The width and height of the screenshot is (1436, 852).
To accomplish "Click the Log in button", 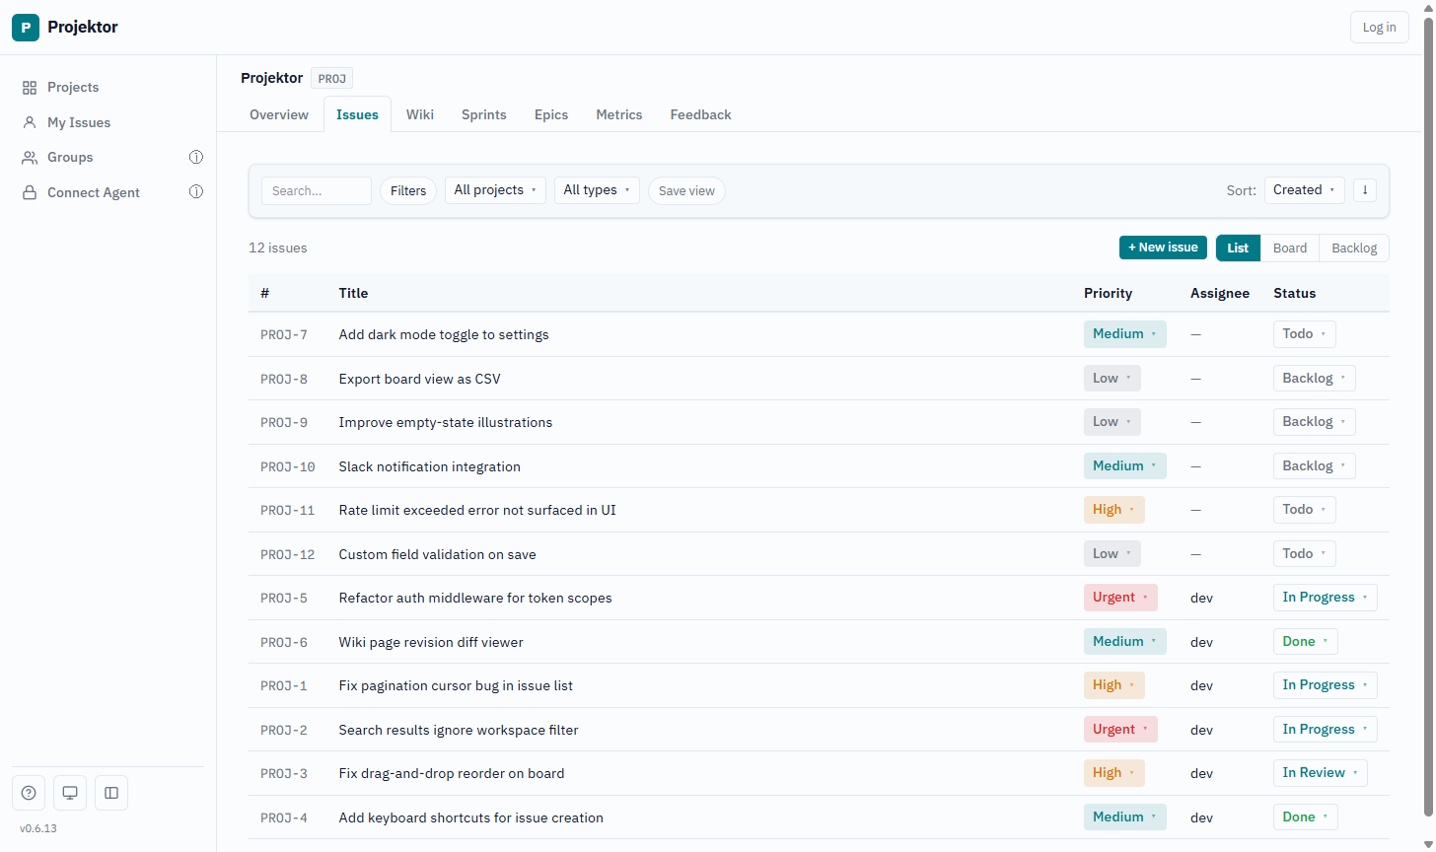I will coord(1379,28).
